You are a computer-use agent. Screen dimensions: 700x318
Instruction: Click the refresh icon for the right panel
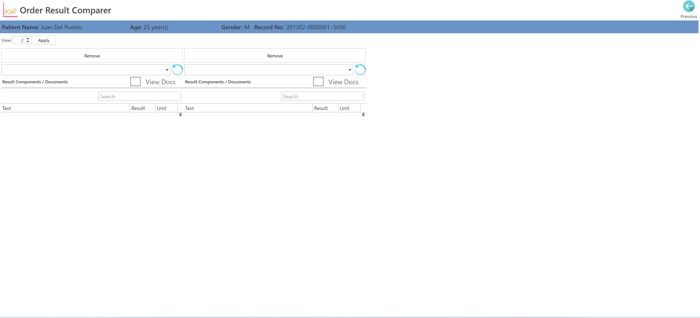(x=360, y=69)
